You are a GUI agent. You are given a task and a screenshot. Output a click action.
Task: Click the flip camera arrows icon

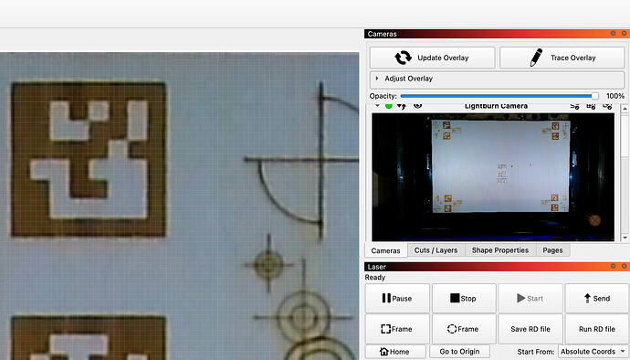pyautogui.click(x=402, y=106)
